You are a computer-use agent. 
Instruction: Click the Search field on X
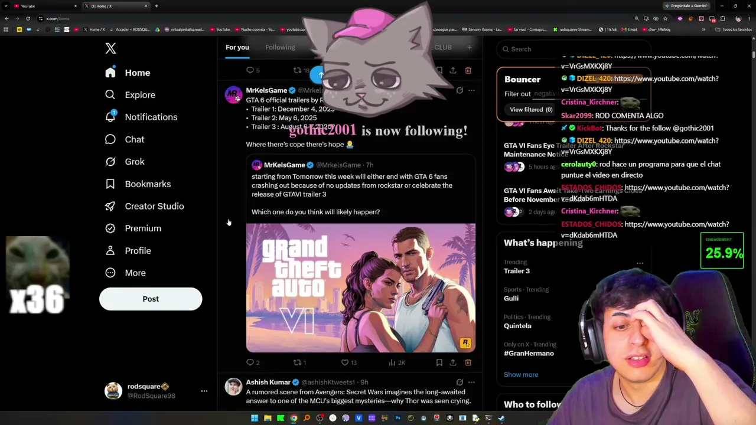click(x=573, y=49)
